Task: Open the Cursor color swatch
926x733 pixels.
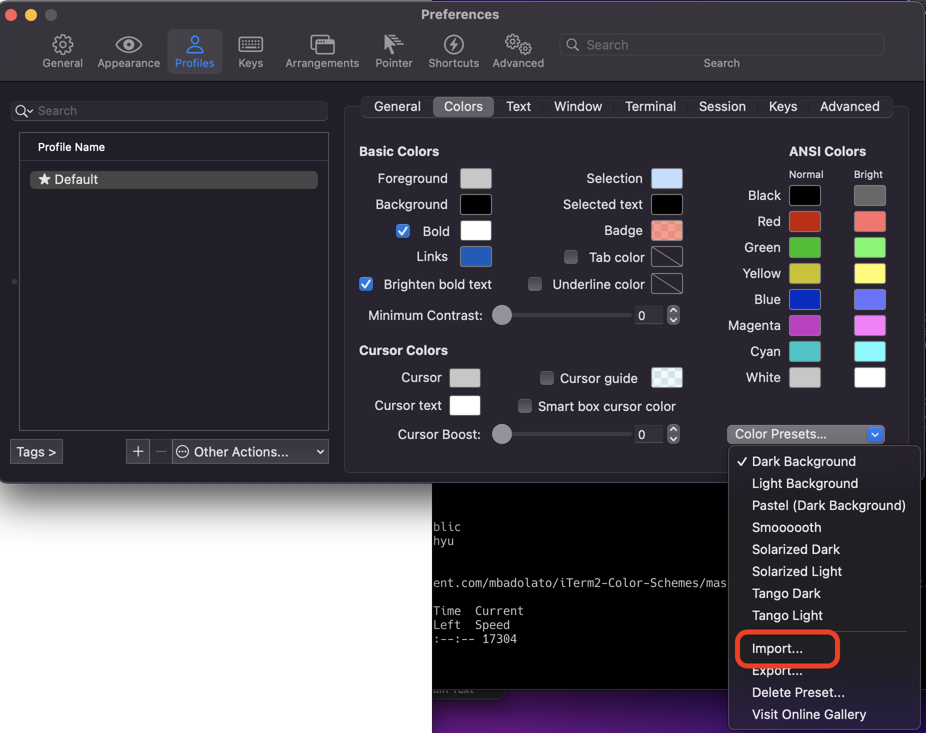Action: [x=464, y=378]
